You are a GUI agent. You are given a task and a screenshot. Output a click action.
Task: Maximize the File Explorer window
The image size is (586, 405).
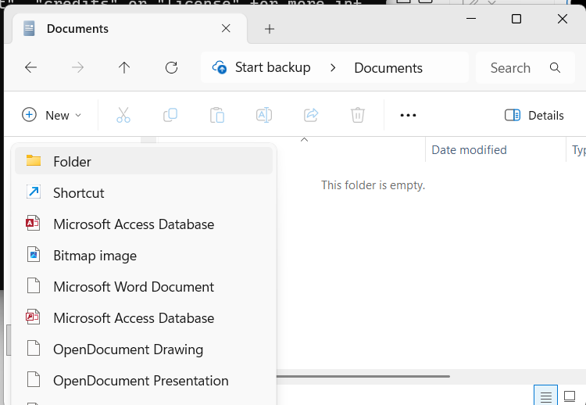click(516, 19)
